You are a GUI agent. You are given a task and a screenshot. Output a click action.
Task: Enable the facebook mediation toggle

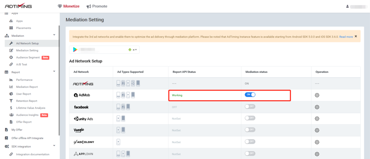click(x=250, y=107)
